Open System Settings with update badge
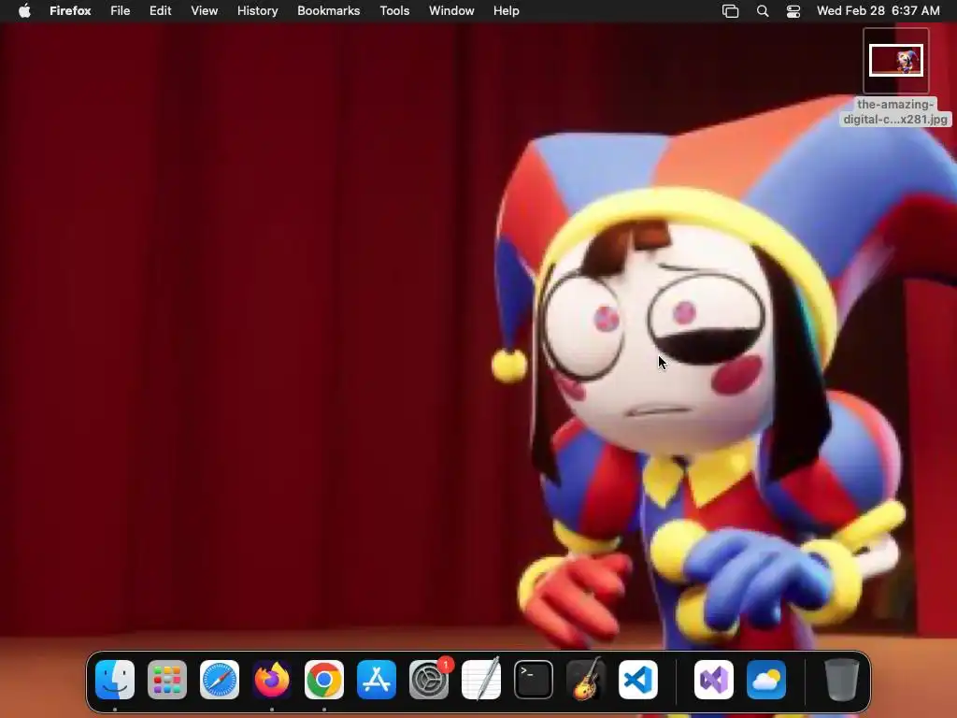The width and height of the screenshot is (957, 718). point(429,680)
